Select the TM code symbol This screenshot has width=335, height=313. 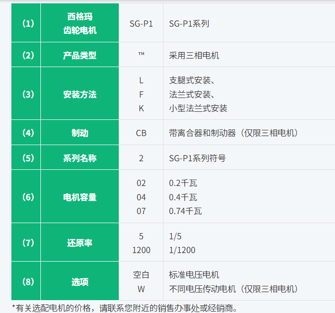[x=141, y=54]
